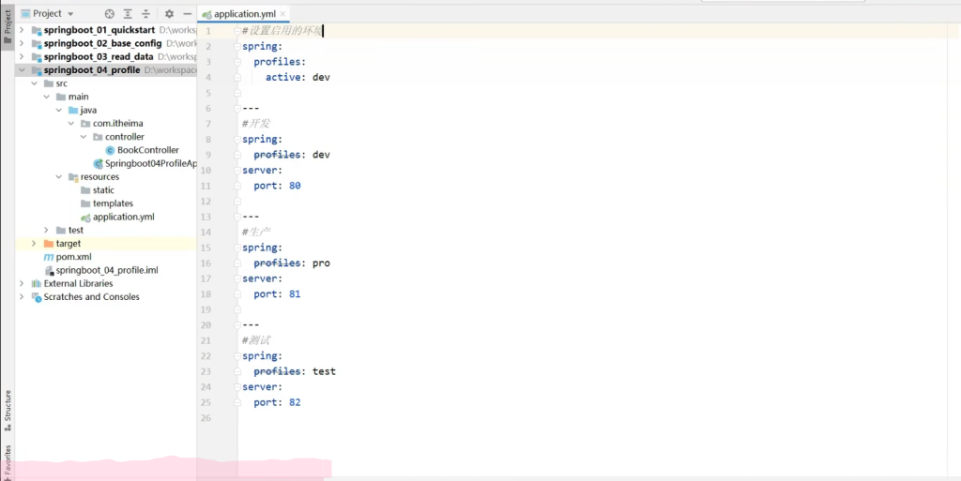This screenshot has height=481, width=961.
Task: Click the Collapse All icon in Project toolbar
Action: [145, 14]
